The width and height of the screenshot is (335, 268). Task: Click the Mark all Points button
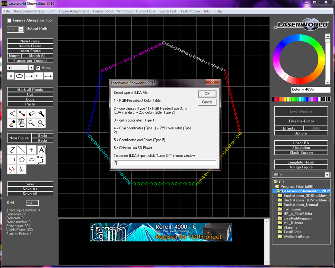(x=30, y=89)
